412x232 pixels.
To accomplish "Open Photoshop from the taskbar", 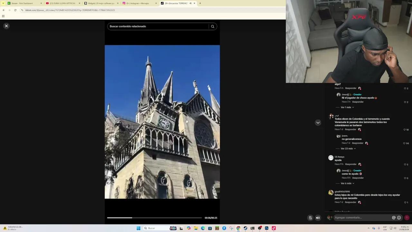I will coord(267,228).
